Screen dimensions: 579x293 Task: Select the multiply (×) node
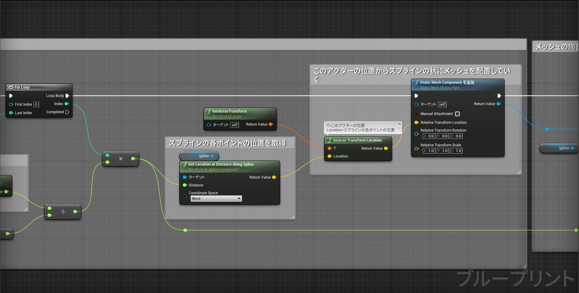pos(121,159)
